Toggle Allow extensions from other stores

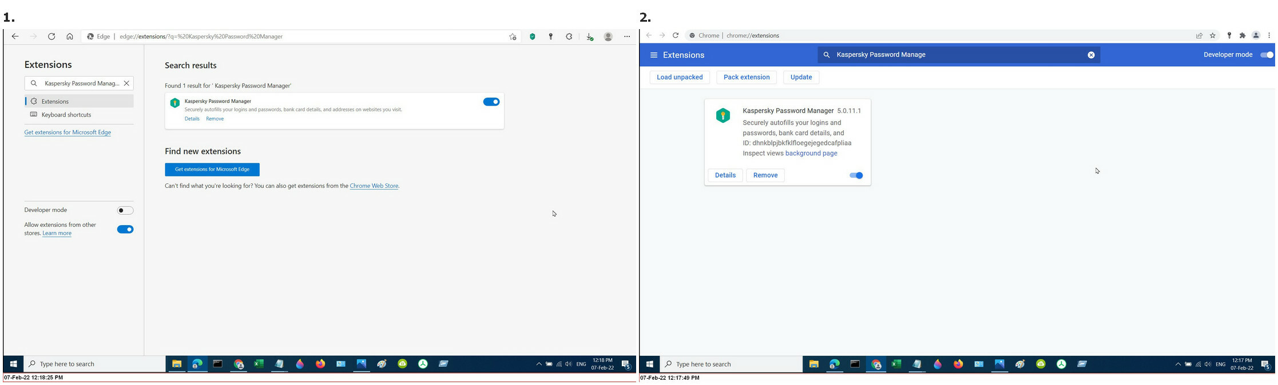[125, 229]
